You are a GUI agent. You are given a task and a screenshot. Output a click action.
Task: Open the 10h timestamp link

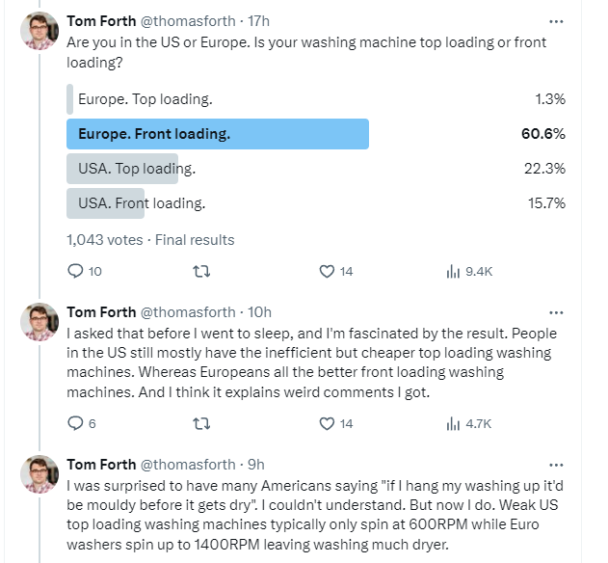click(x=260, y=312)
